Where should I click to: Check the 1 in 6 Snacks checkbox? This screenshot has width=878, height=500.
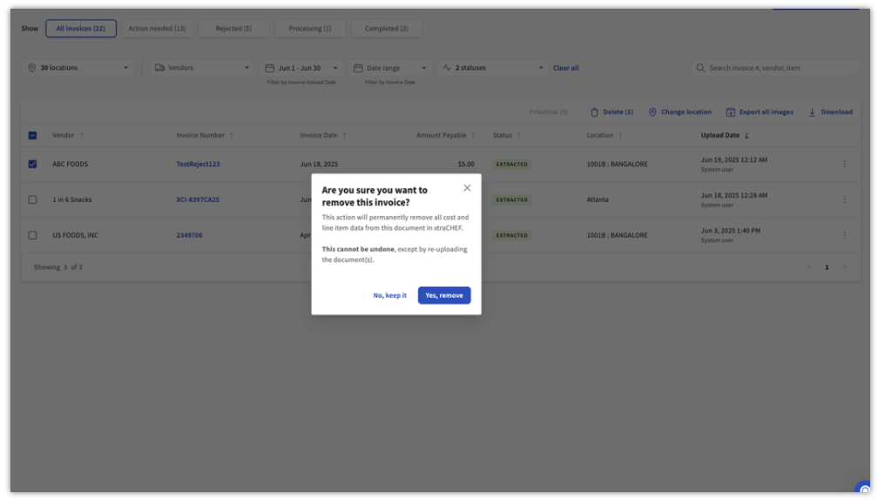pos(32,199)
